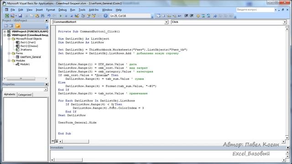Open the File menu

tap(13, 10)
